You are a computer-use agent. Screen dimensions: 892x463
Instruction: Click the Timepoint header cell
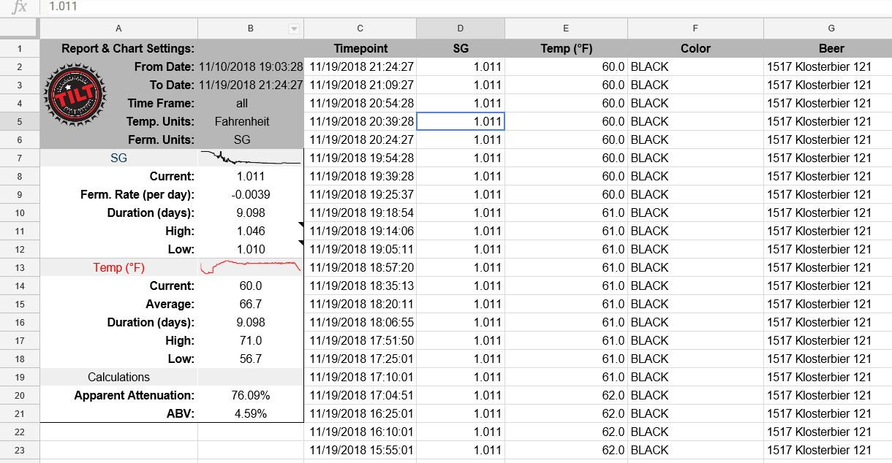click(360, 48)
